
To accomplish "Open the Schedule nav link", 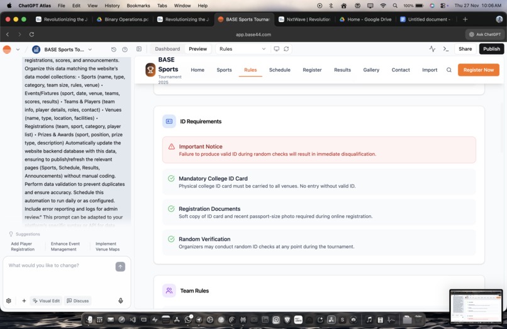I will pos(280,70).
